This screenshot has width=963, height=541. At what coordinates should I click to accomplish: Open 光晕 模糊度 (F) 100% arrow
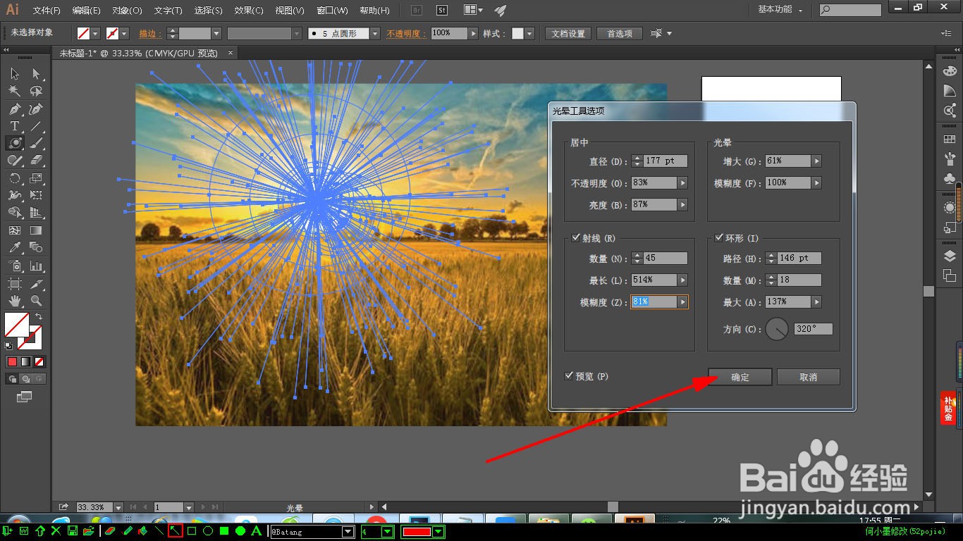816,182
